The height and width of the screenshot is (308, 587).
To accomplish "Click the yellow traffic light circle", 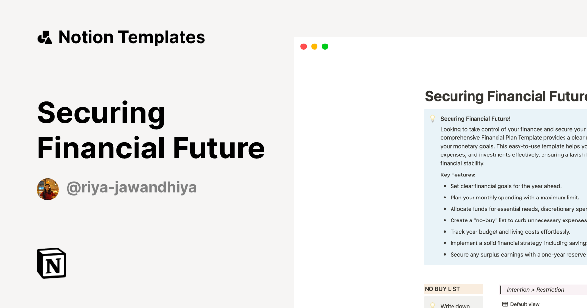I will click(314, 46).
